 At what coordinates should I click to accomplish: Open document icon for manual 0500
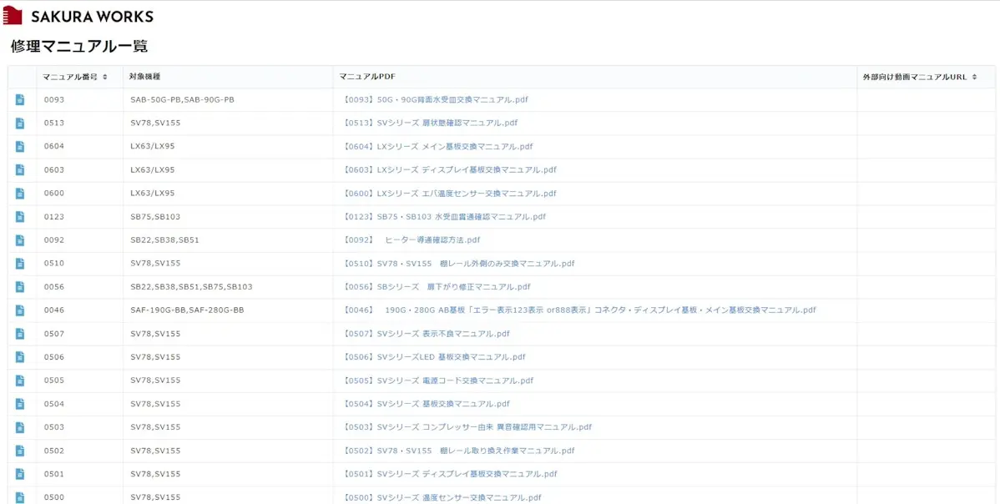[x=20, y=497]
